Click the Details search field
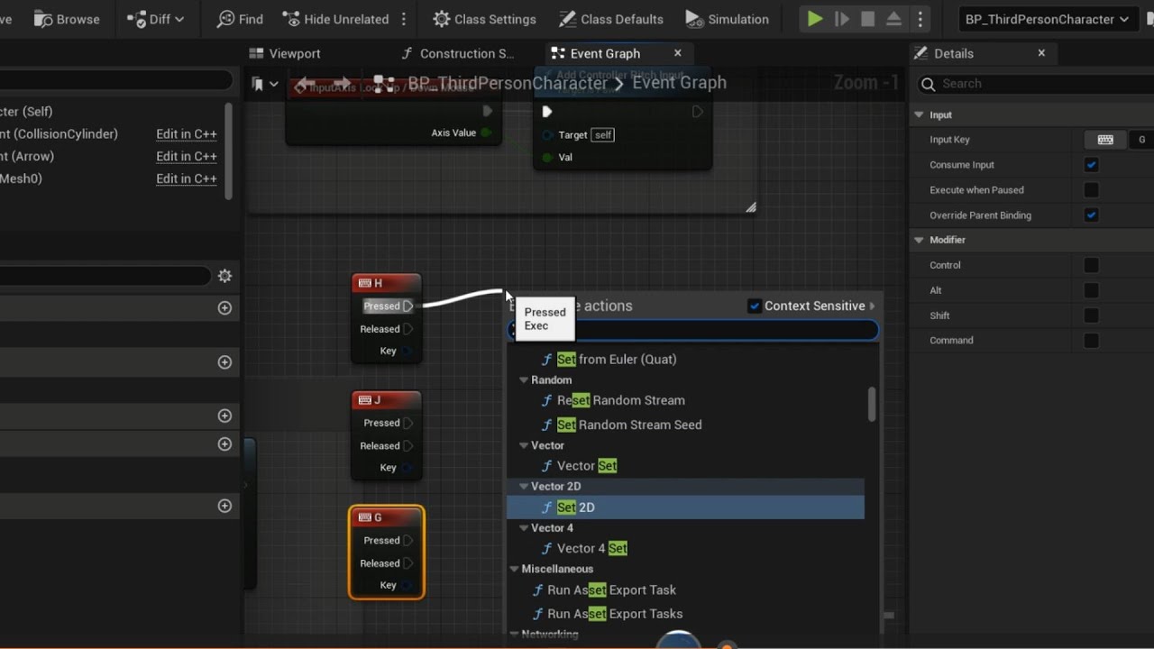 [x=1037, y=84]
